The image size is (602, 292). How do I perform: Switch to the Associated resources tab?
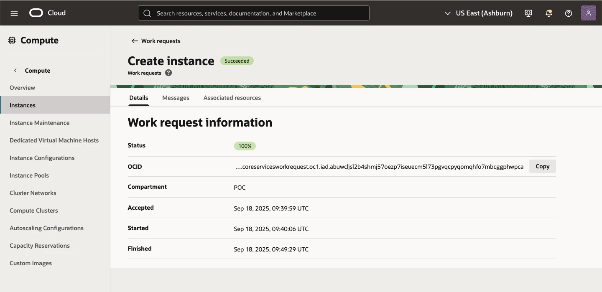pos(232,98)
